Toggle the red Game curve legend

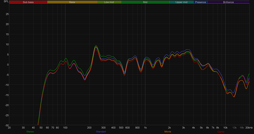tap(221, 132)
